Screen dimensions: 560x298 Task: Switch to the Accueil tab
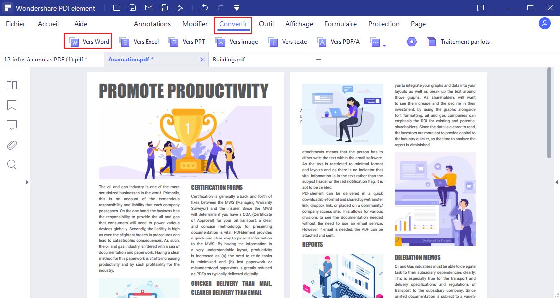48,24
